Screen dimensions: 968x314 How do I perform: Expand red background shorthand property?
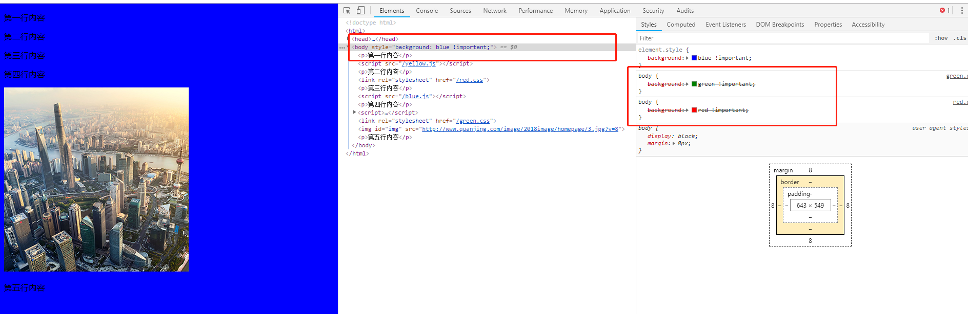pyautogui.click(x=688, y=110)
